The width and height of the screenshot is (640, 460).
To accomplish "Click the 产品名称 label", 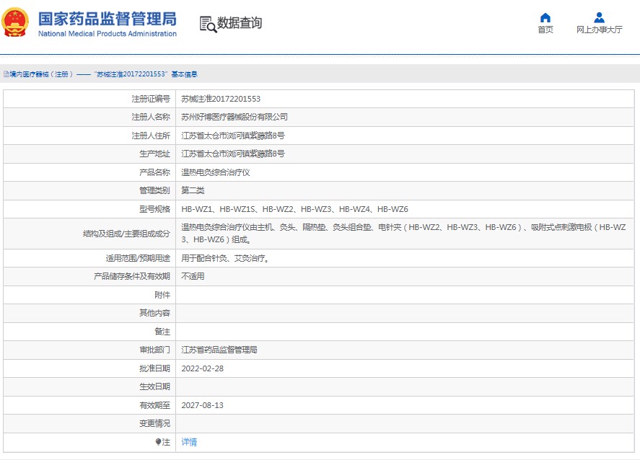I will [154, 172].
